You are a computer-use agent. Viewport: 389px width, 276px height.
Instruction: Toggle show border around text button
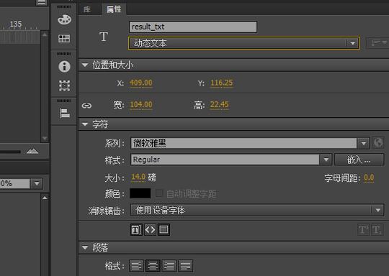tap(164, 230)
